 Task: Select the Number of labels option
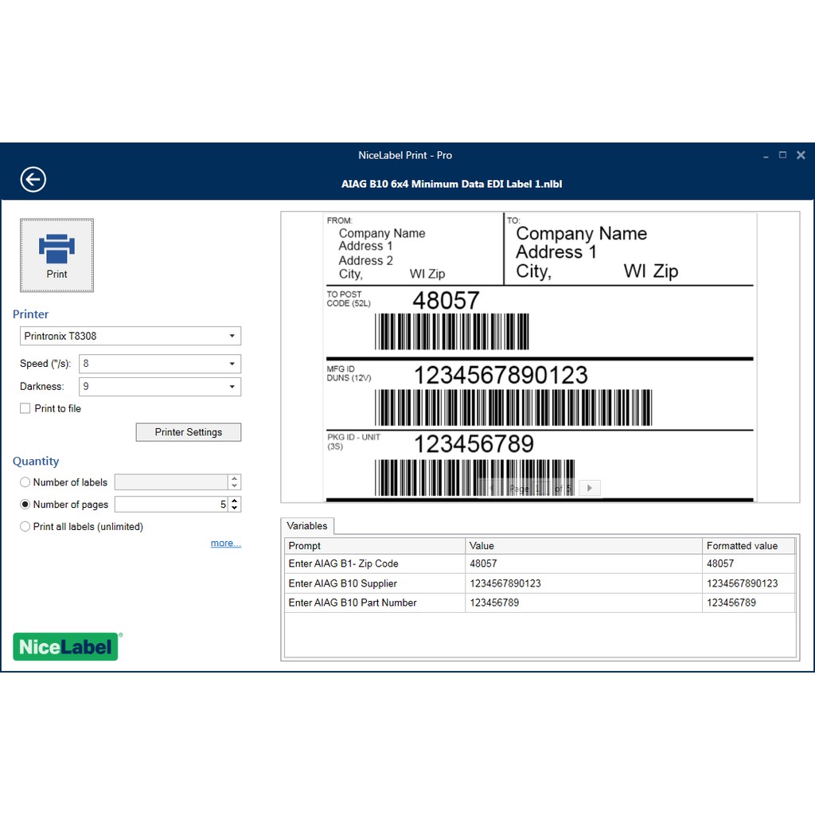[x=25, y=482]
